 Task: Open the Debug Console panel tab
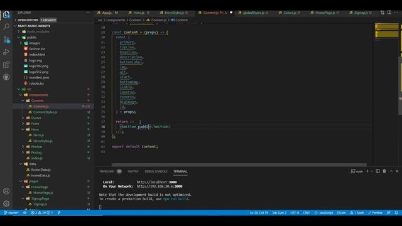click(x=156, y=171)
